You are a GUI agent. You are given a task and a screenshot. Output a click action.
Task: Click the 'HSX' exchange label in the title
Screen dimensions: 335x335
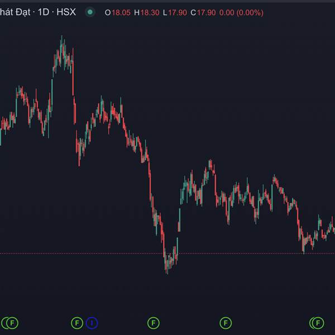click(66, 12)
